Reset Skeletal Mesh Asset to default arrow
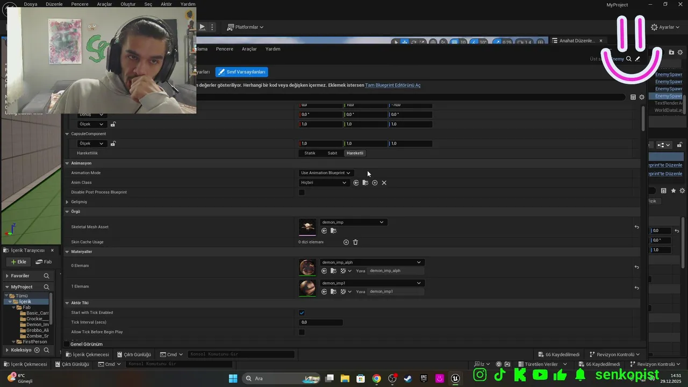This screenshot has width=688, height=387. tap(636, 227)
